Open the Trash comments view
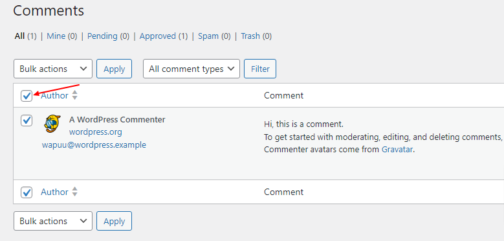Image resolution: width=504 pixels, height=241 pixels. point(250,36)
